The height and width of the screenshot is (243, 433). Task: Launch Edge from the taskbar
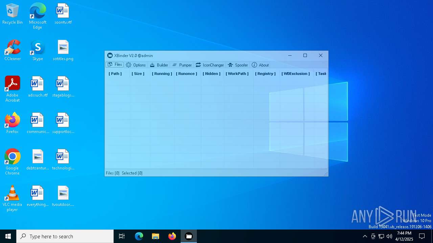tap(139, 236)
